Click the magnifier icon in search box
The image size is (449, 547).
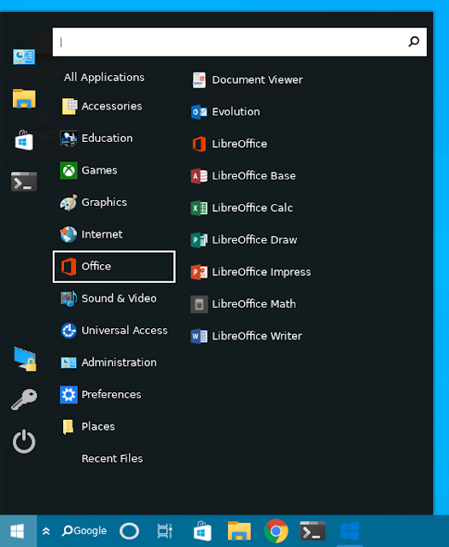coord(413,42)
